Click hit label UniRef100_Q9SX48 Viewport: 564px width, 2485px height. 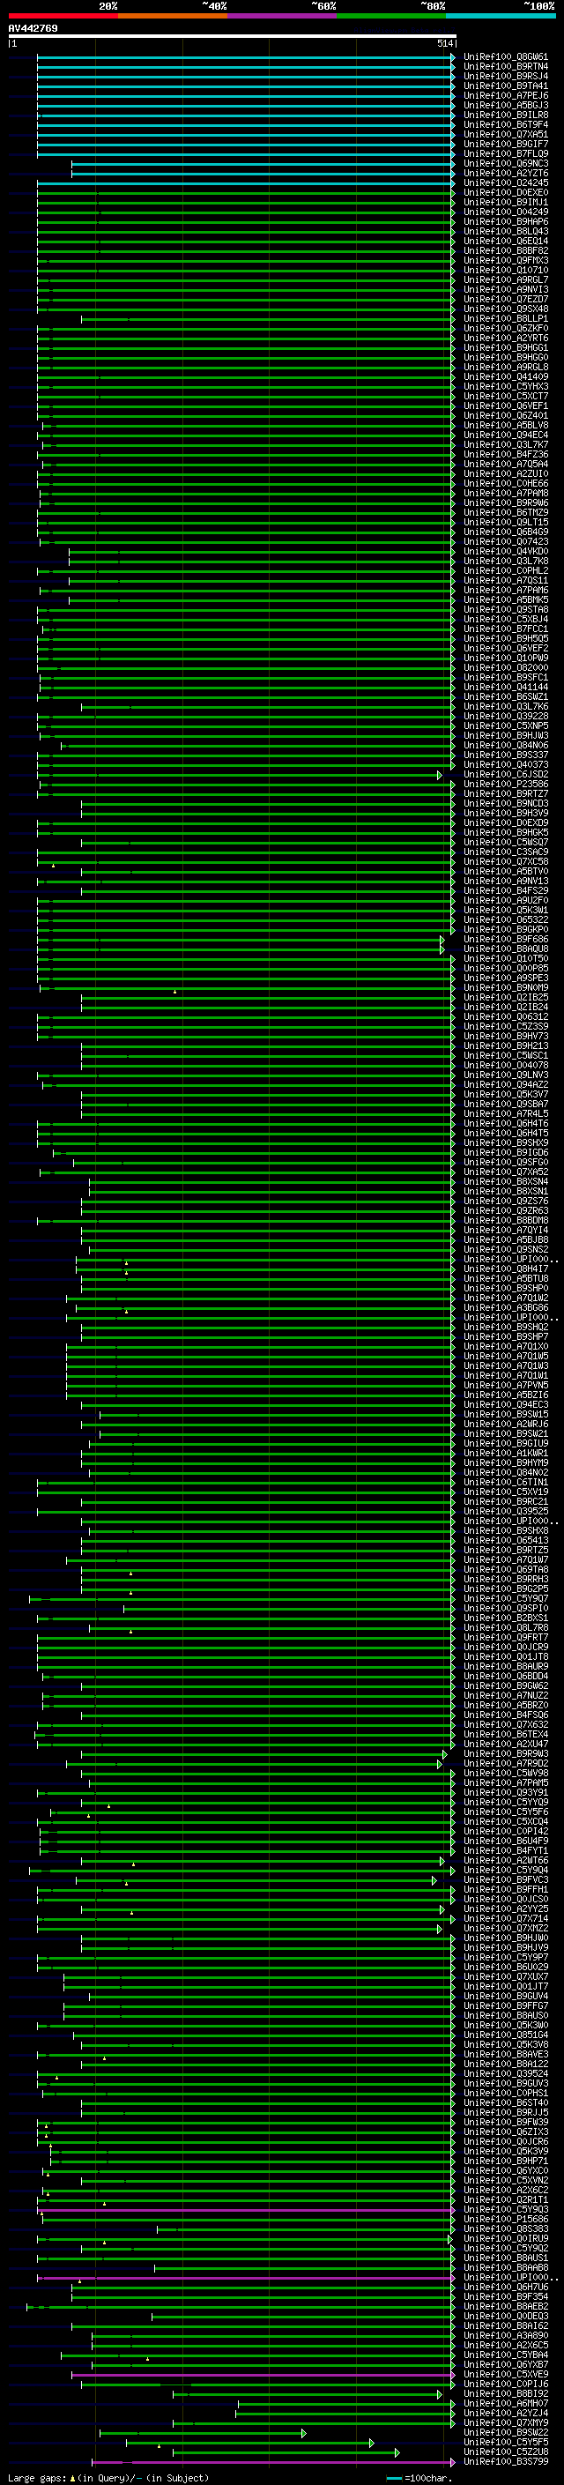pos(506,309)
